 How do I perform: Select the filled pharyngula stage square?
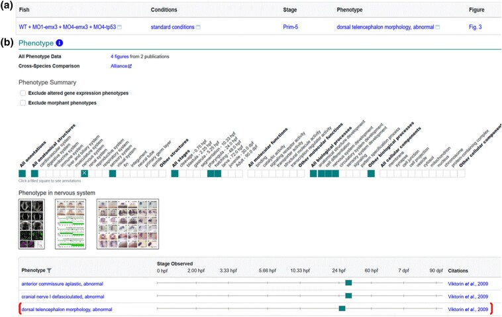tap(211, 173)
